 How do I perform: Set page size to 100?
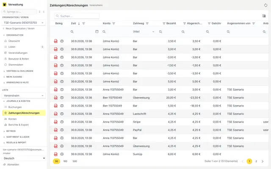coord(65,161)
